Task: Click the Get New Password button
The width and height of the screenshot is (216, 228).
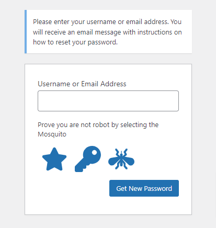Action: 144,188
